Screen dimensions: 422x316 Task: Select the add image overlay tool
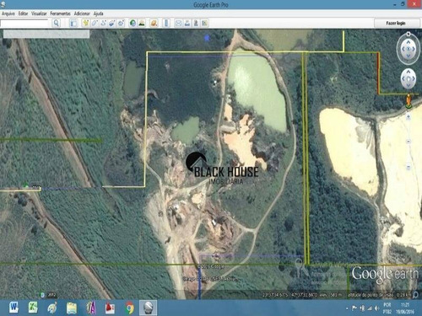111,23
